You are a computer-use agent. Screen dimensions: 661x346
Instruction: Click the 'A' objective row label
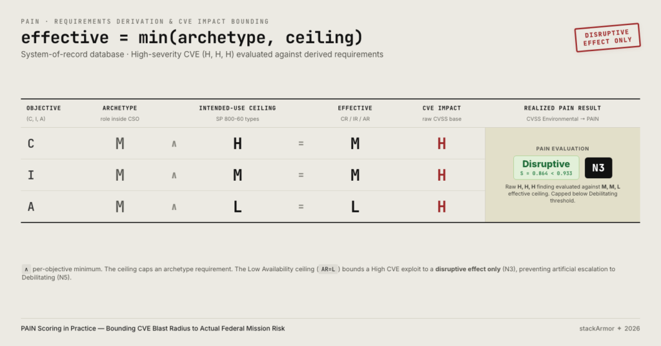point(31,207)
